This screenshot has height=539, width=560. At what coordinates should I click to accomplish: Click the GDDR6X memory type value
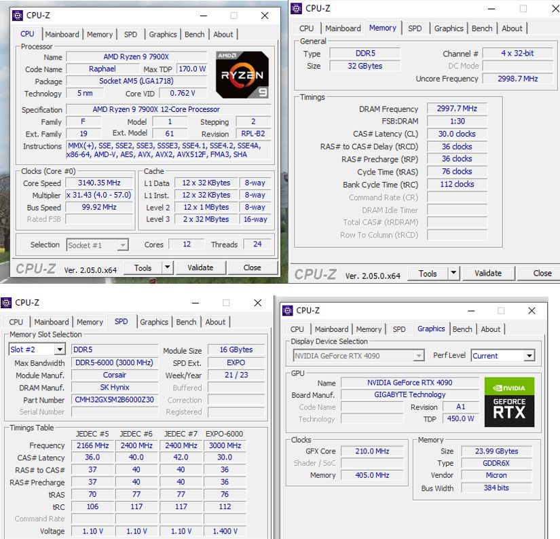[x=496, y=463]
